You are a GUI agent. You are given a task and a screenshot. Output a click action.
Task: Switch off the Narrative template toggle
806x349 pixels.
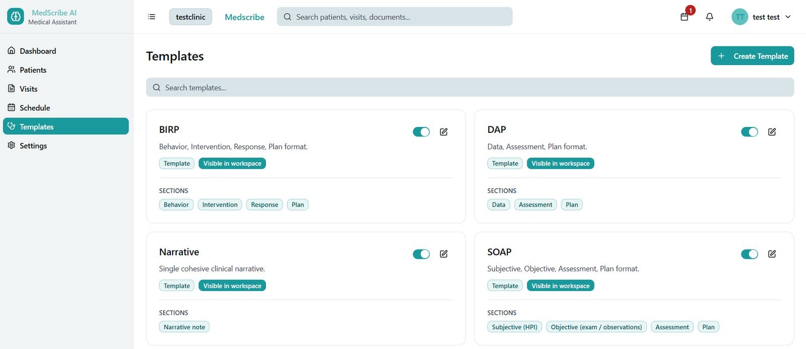[421, 254]
